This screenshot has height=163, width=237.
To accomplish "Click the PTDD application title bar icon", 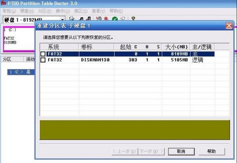I will click(x=3, y=3).
